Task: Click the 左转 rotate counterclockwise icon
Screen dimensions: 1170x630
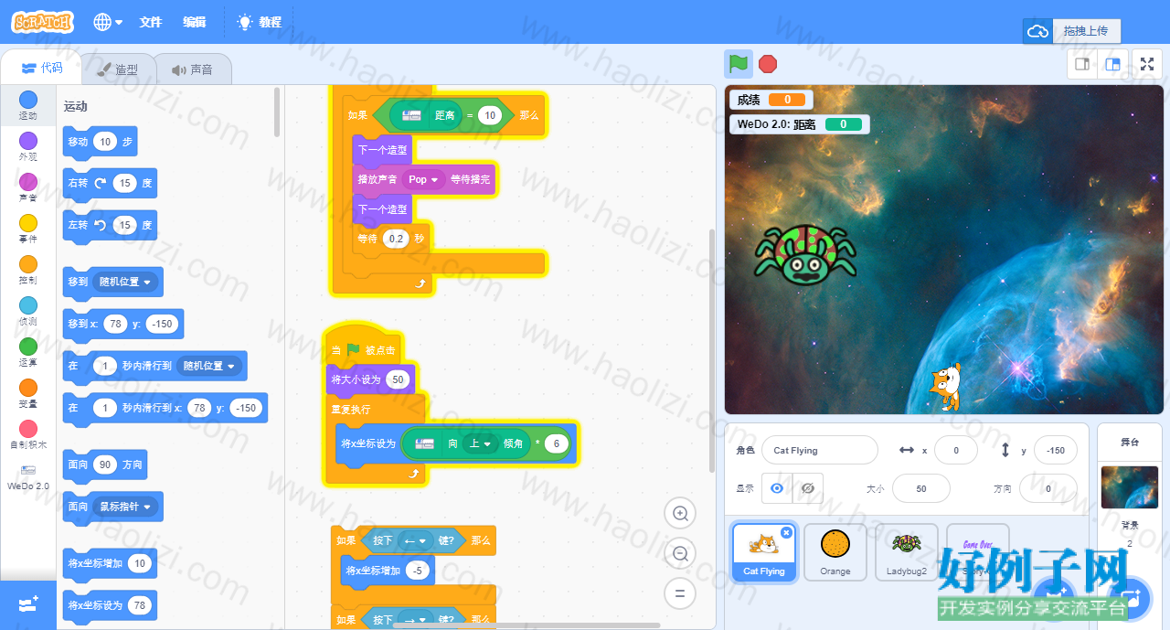Action: [x=101, y=225]
